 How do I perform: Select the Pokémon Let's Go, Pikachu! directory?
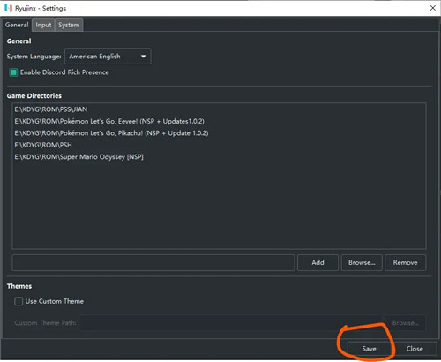click(x=111, y=133)
